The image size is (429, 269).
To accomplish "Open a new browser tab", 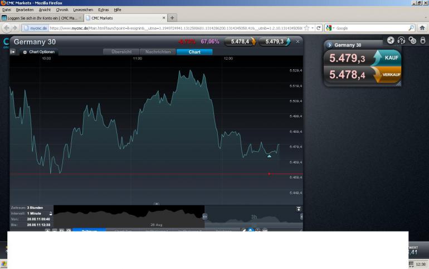I will (x=172, y=18).
